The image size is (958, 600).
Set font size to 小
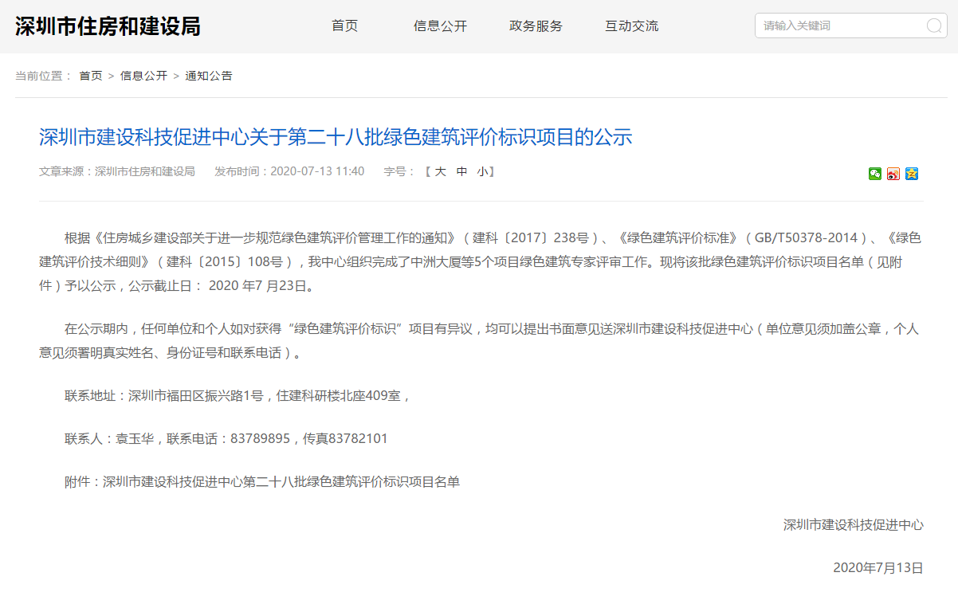(x=483, y=171)
